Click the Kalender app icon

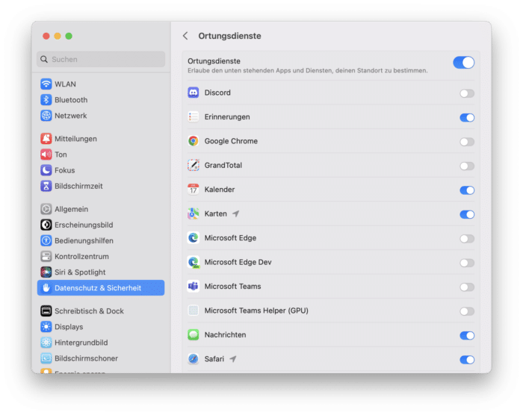193,190
